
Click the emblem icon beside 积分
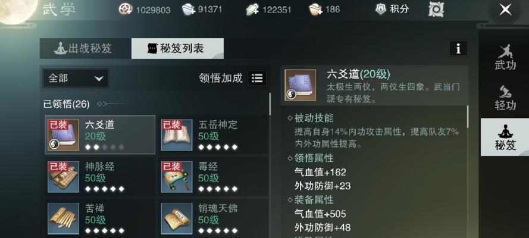click(436, 10)
